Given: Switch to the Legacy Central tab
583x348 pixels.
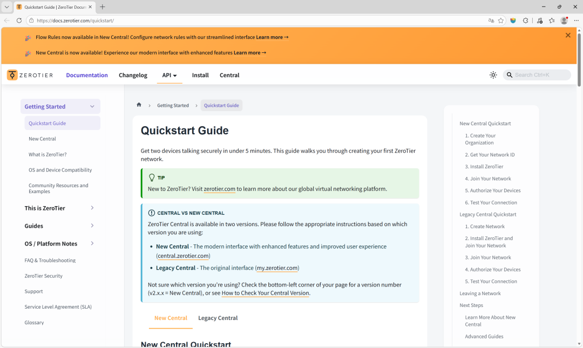Looking at the screenshot, I should pos(218,318).
